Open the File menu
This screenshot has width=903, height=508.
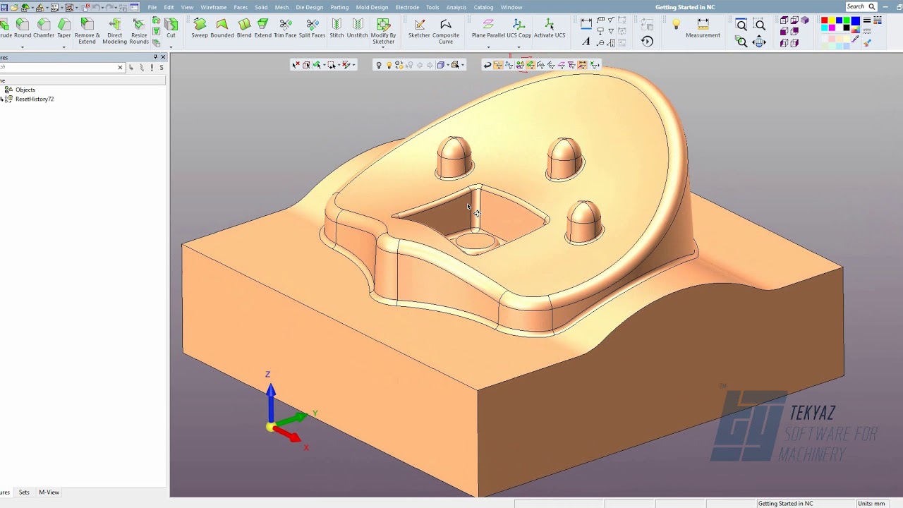pos(152,7)
